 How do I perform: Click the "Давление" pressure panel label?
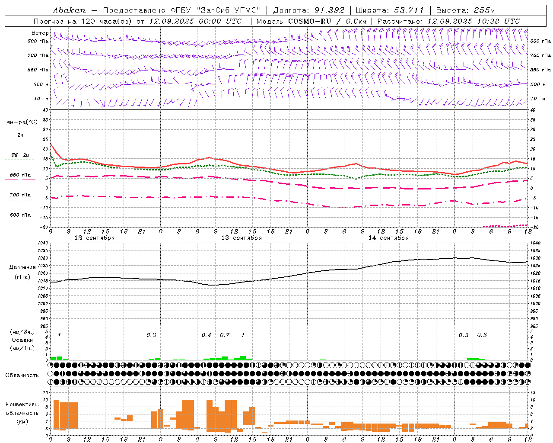coord(22,267)
